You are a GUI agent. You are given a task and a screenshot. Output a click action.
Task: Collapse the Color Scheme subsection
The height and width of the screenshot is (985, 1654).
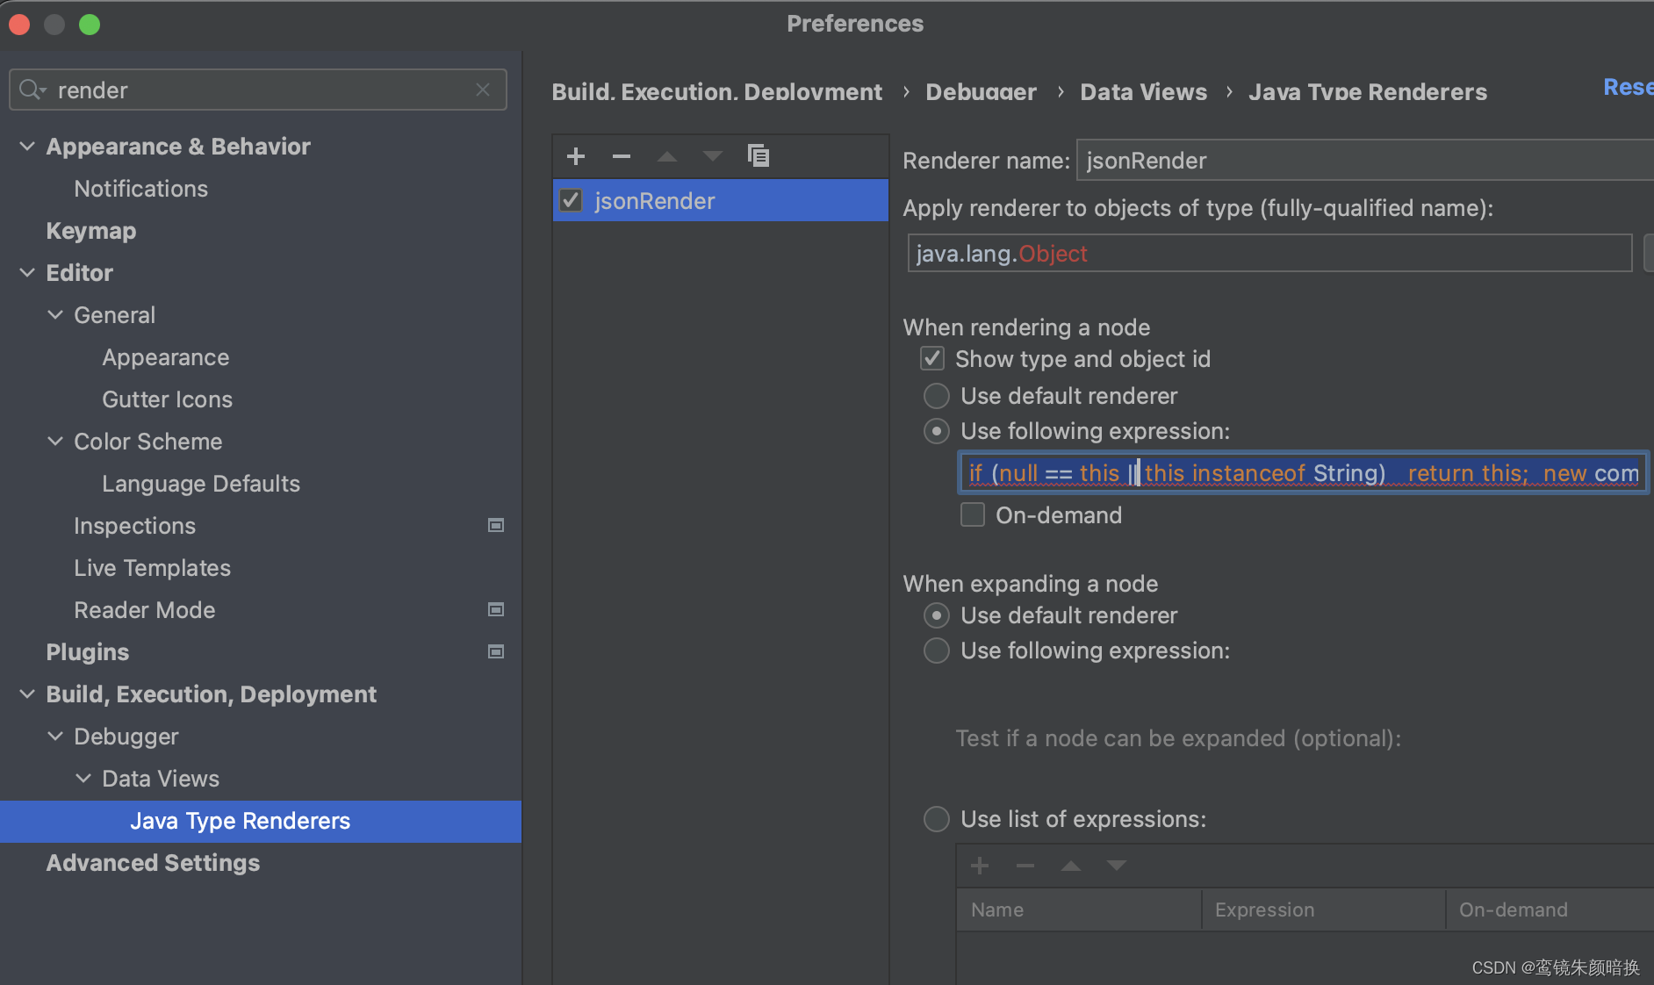click(x=55, y=441)
